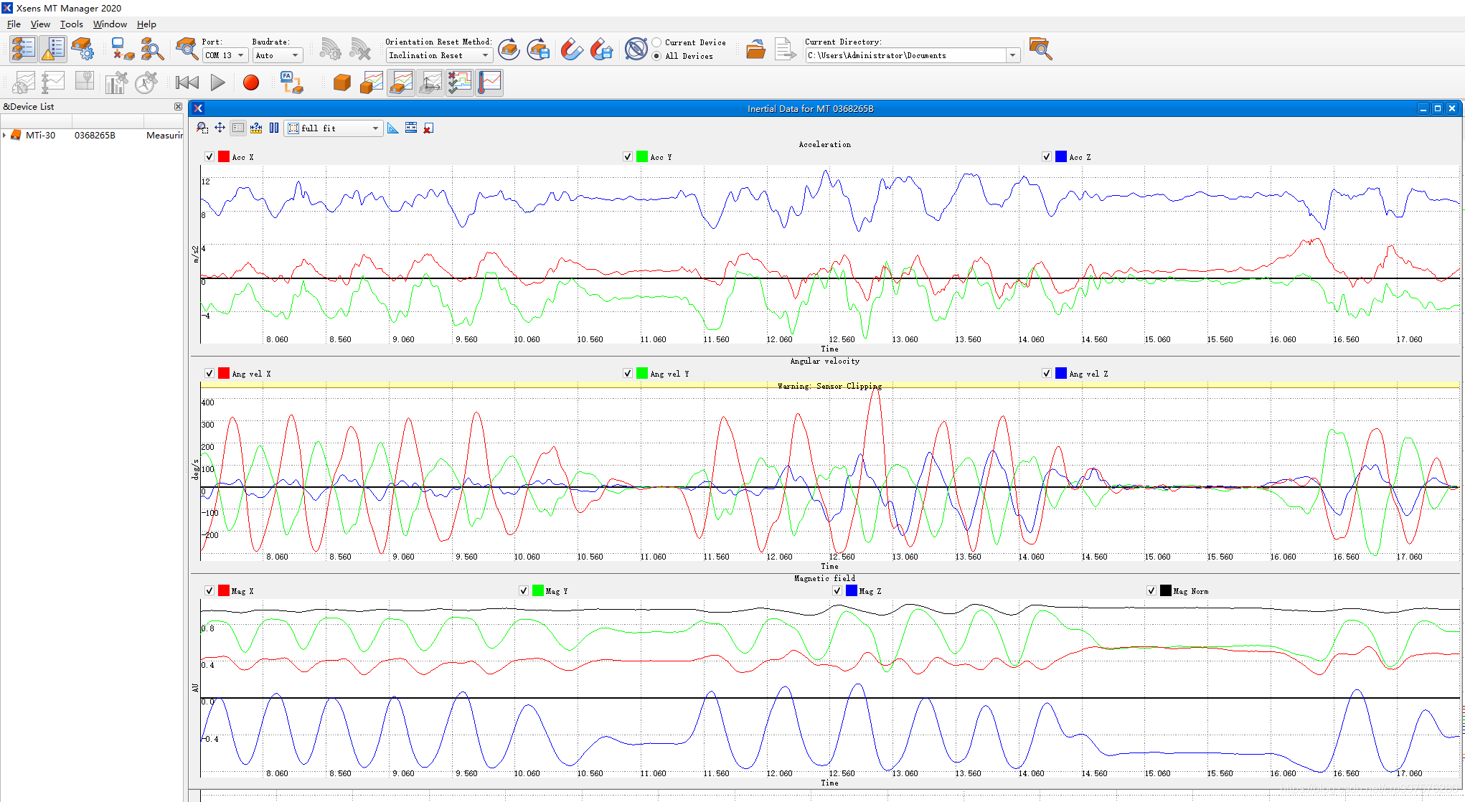1465x802 pixels.
Task: Open the Baudrate Auto dropdown
Action: click(x=278, y=55)
